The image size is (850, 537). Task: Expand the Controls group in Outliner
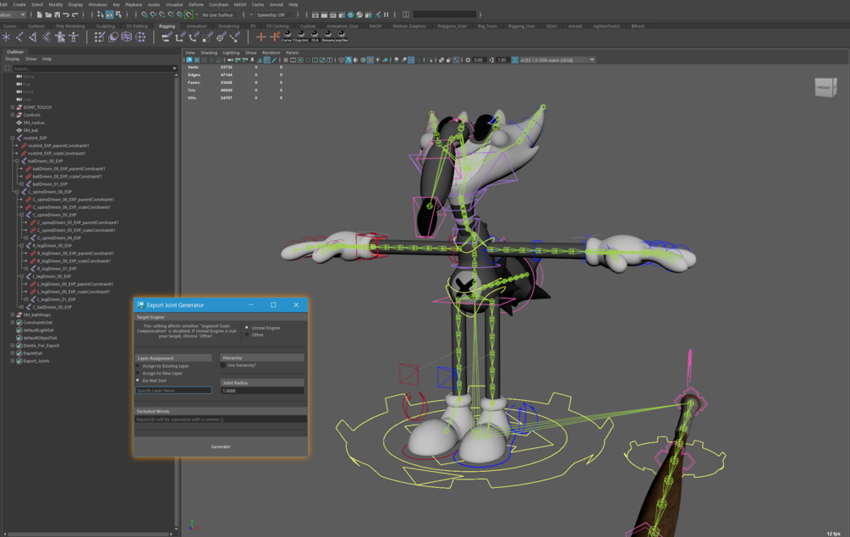click(x=13, y=115)
